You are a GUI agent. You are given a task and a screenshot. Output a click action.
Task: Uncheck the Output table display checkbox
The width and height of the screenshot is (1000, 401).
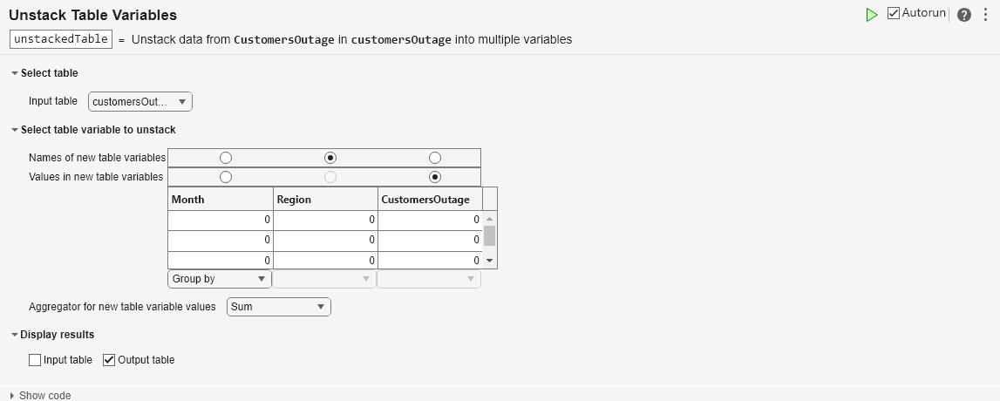click(x=109, y=360)
